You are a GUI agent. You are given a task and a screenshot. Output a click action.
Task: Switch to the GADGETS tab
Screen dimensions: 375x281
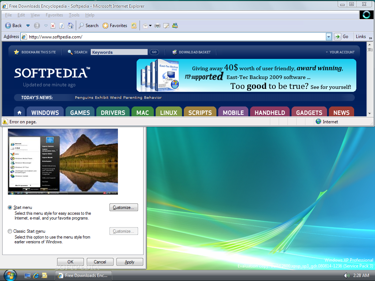click(x=309, y=113)
